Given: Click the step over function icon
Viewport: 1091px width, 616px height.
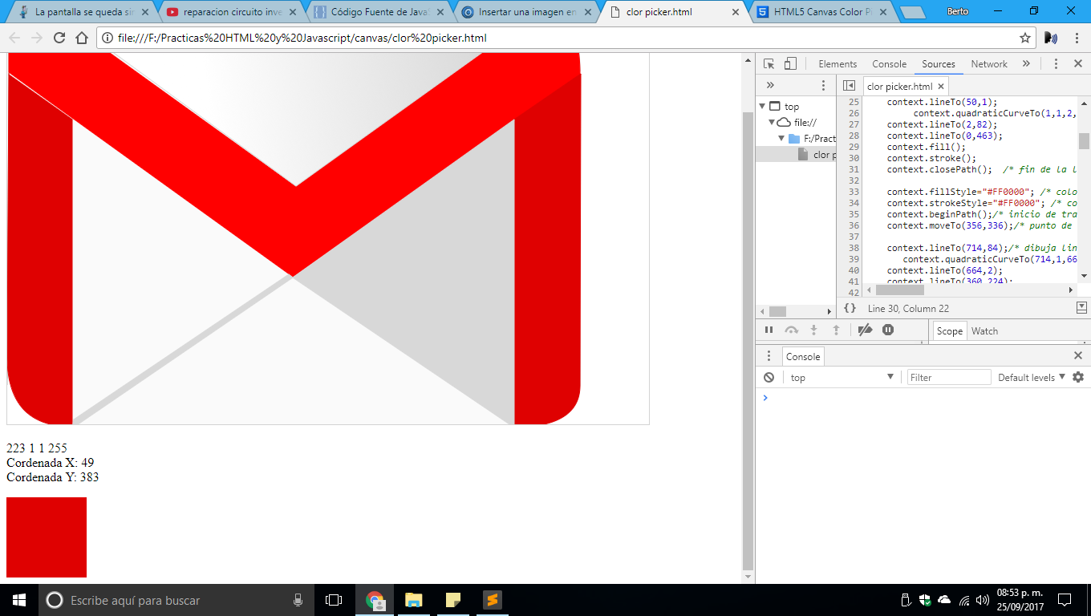Looking at the screenshot, I should click(792, 330).
